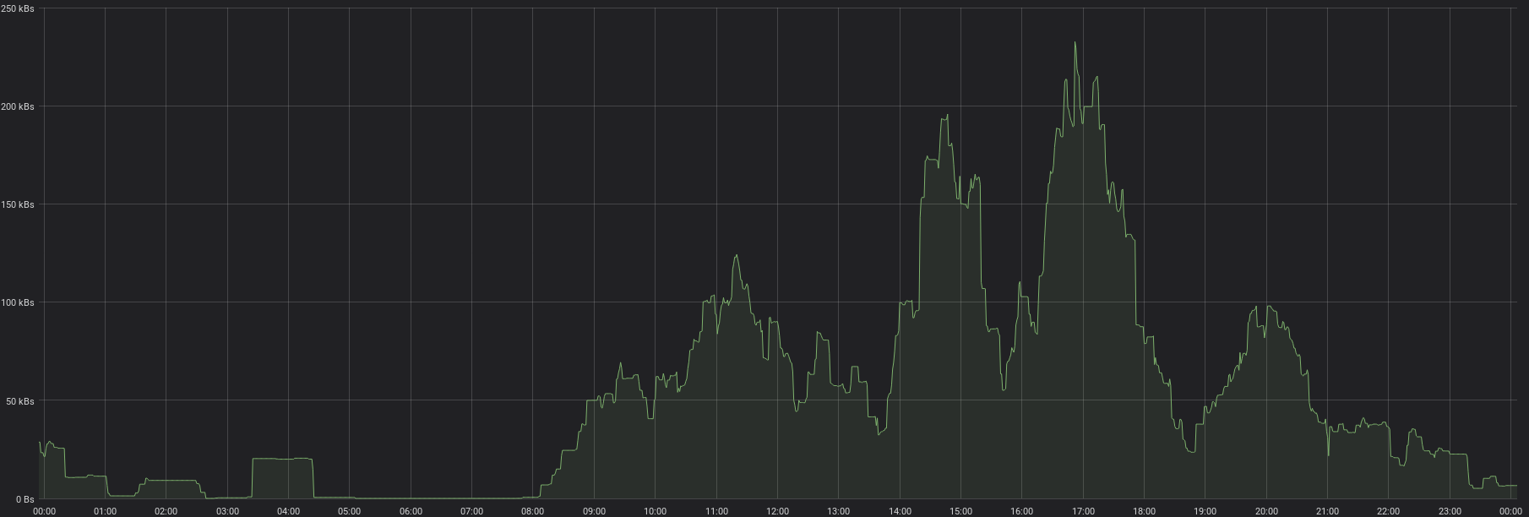Click the 02:00 time axis label
This screenshot has height=517, width=1529.
(x=166, y=511)
